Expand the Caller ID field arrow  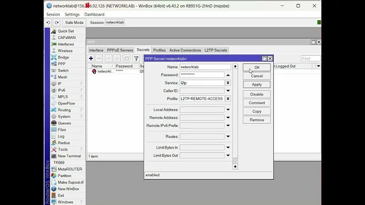click(228, 91)
